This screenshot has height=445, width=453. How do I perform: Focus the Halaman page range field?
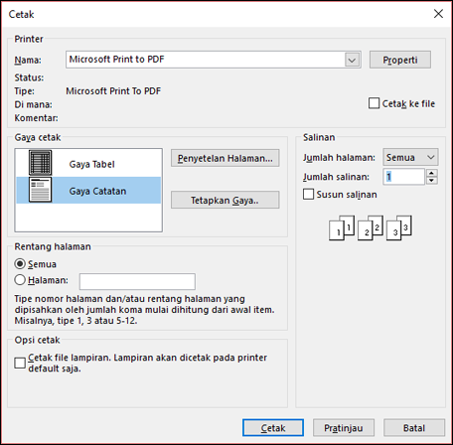tap(137, 281)
